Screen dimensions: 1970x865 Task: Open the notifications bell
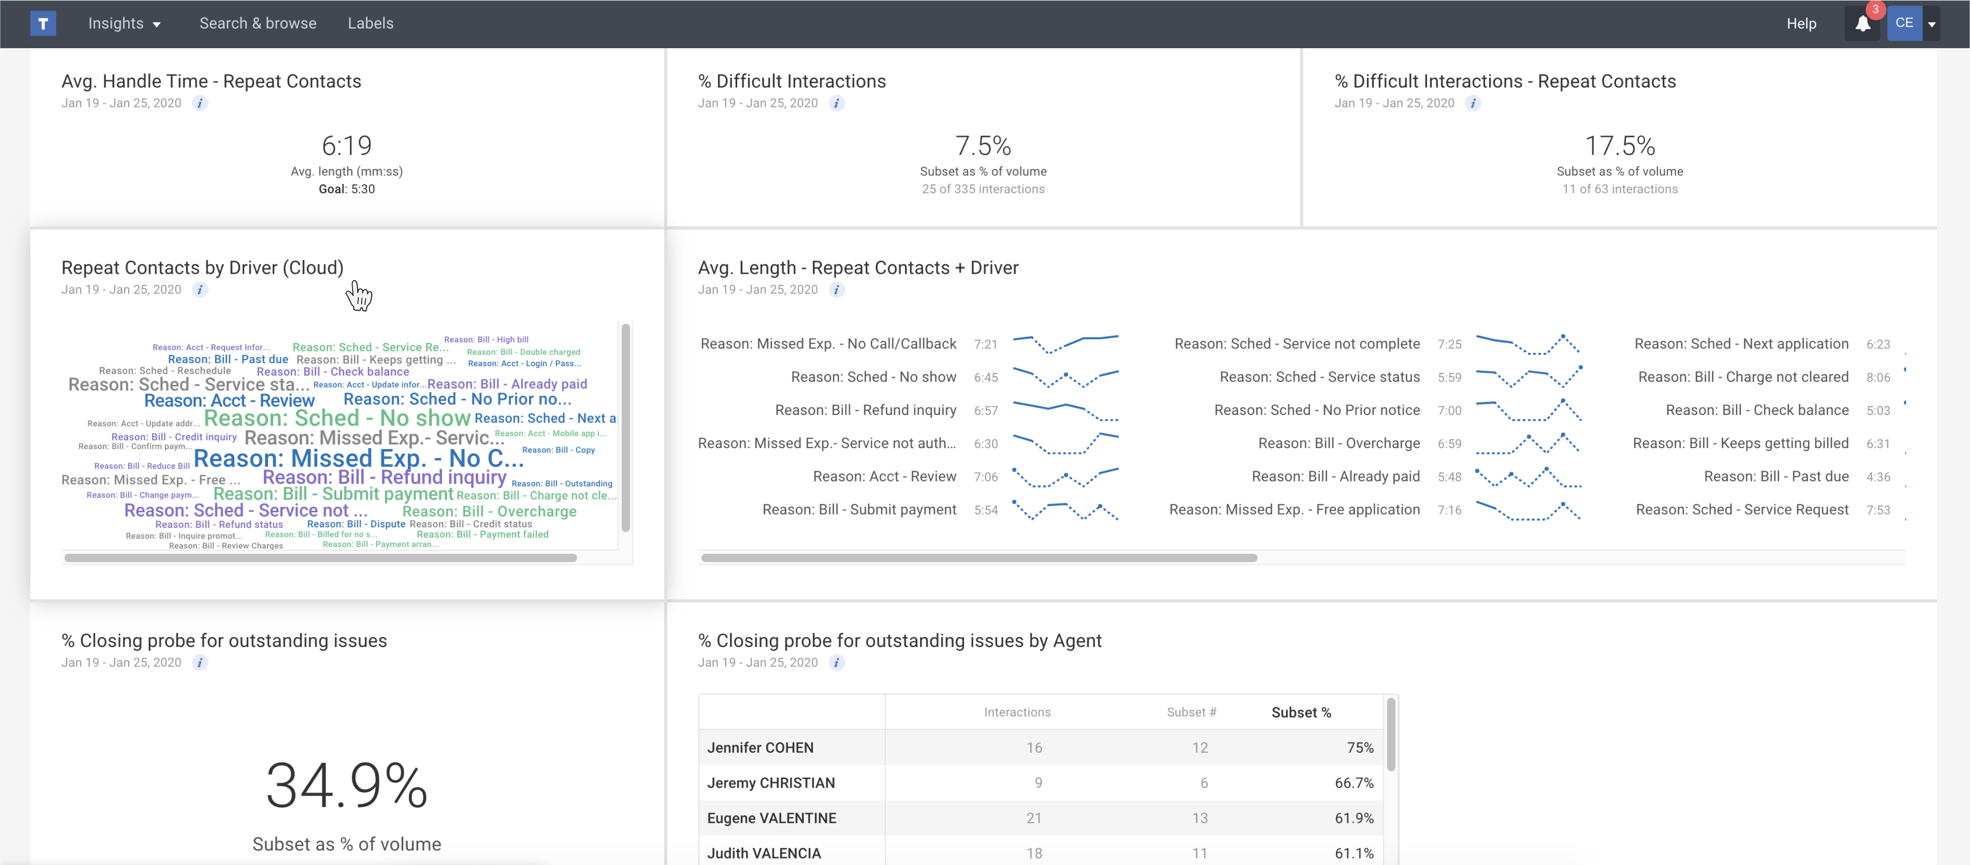tap(1862, 24)
